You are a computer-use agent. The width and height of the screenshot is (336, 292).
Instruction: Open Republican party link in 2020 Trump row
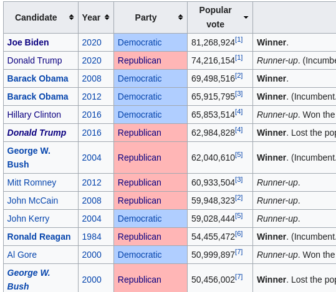[x=140, y=60]
